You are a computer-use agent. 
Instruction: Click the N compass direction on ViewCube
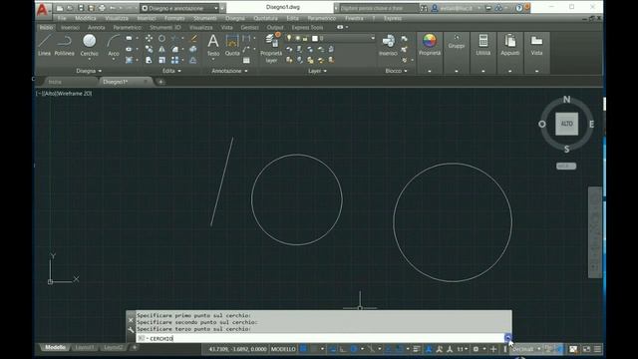(x=567, y=100)
